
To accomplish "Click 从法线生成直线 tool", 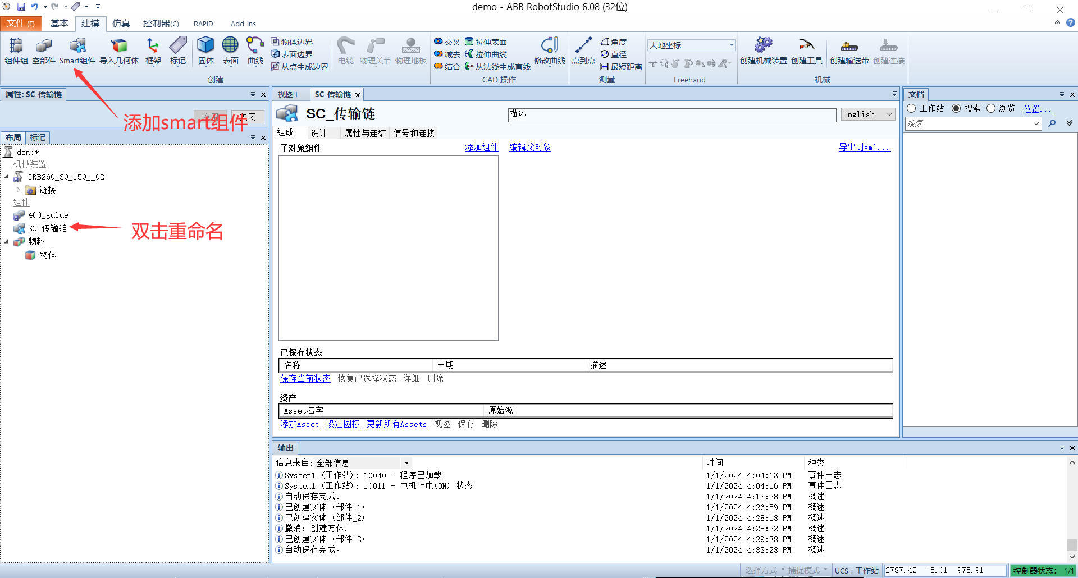I will (497, 67).
